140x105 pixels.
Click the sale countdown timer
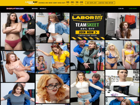75,3
